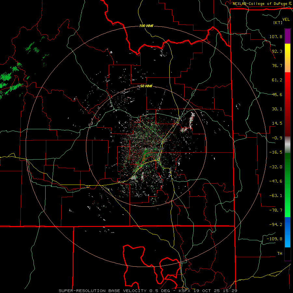Select the -47.6 legend value
The image size is (293, 293).
[x=276, y=181]
